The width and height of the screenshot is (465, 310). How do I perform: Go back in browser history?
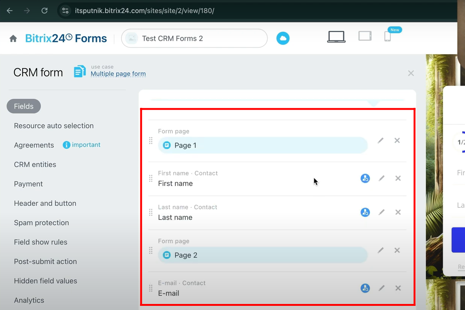click(x=10, y=11)
